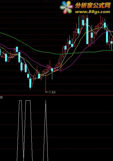Click the narrow pointed spike in indicator pane
Viewport: 113px width, 161px height.
46,130
